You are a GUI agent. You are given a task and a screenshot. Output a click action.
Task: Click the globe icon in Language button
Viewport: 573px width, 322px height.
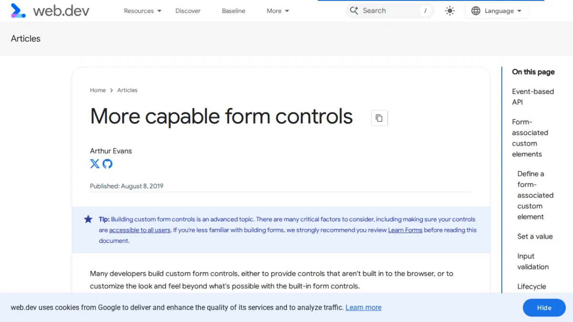[476, 10]
